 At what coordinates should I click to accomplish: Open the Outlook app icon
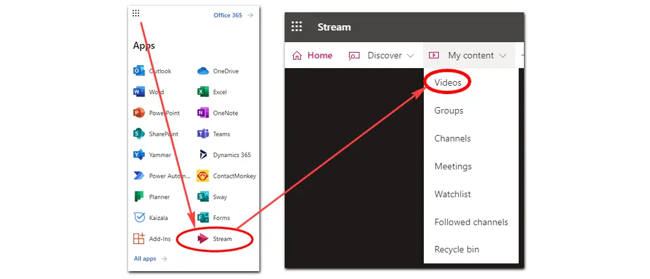pyautogui.click(x=139, y=71)
